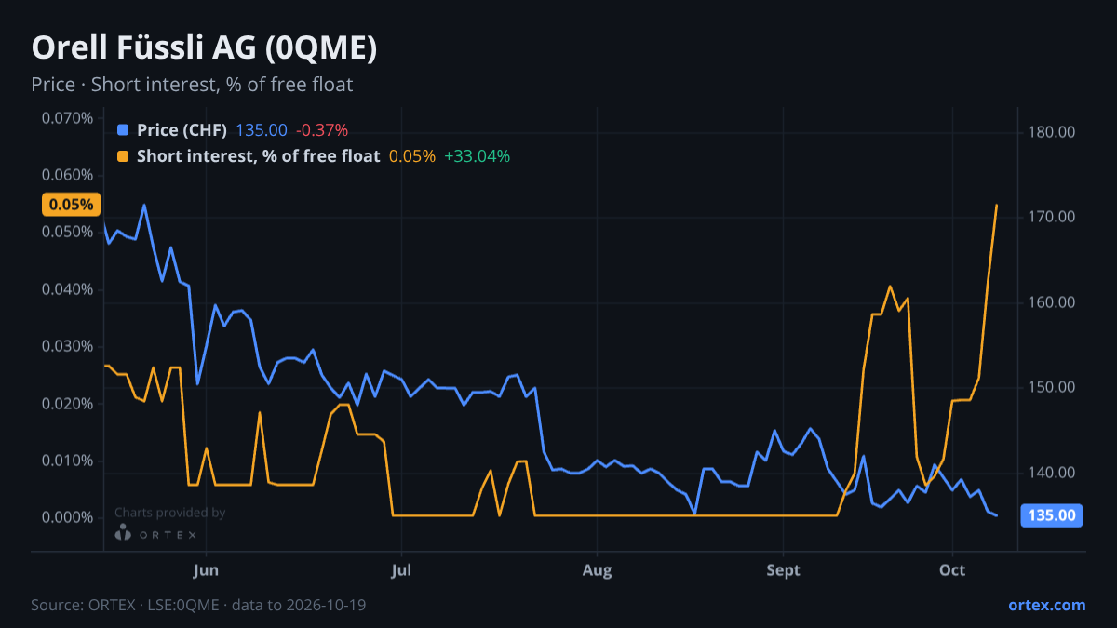Open the ortex.com link
Viewport: 1117px width, 628px height.
(x=1046, y=605)
